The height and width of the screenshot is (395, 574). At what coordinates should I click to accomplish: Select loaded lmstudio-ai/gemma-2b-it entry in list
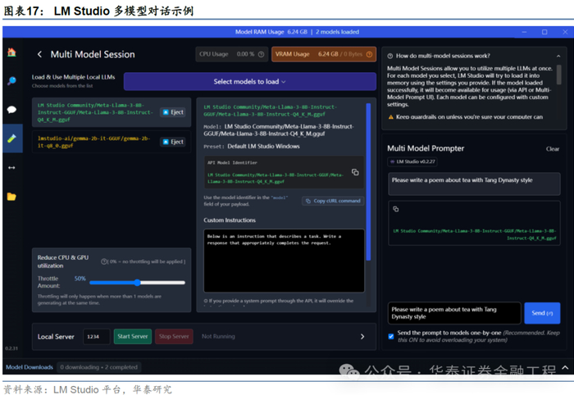pos(112,142)
